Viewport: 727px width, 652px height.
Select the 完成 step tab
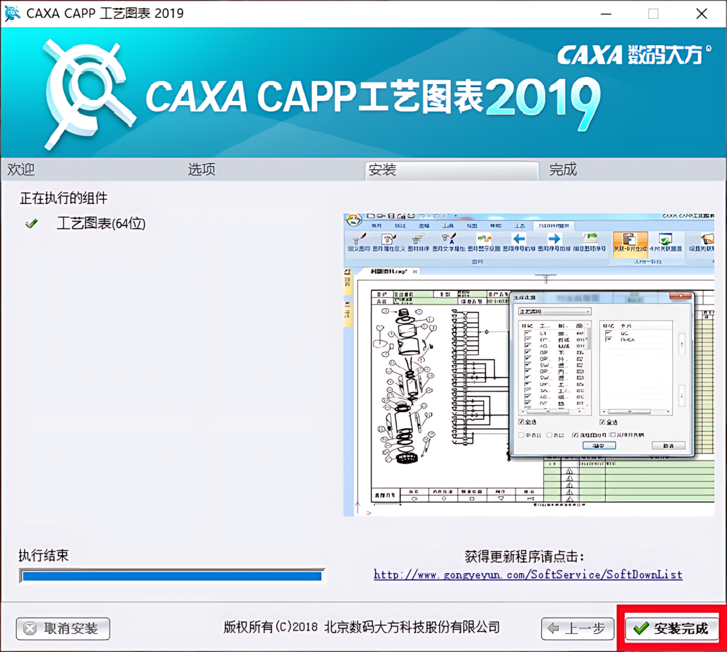[x=563, y=169]
